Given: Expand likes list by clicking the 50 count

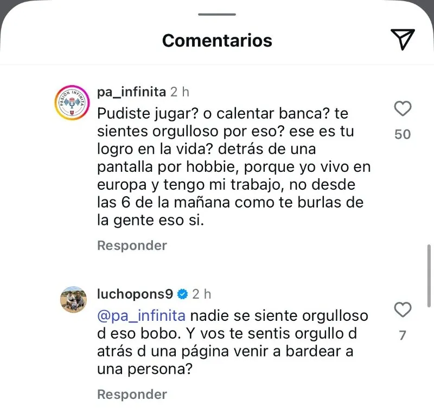Looking at the screenshot, I should click(x=403, y=134).
